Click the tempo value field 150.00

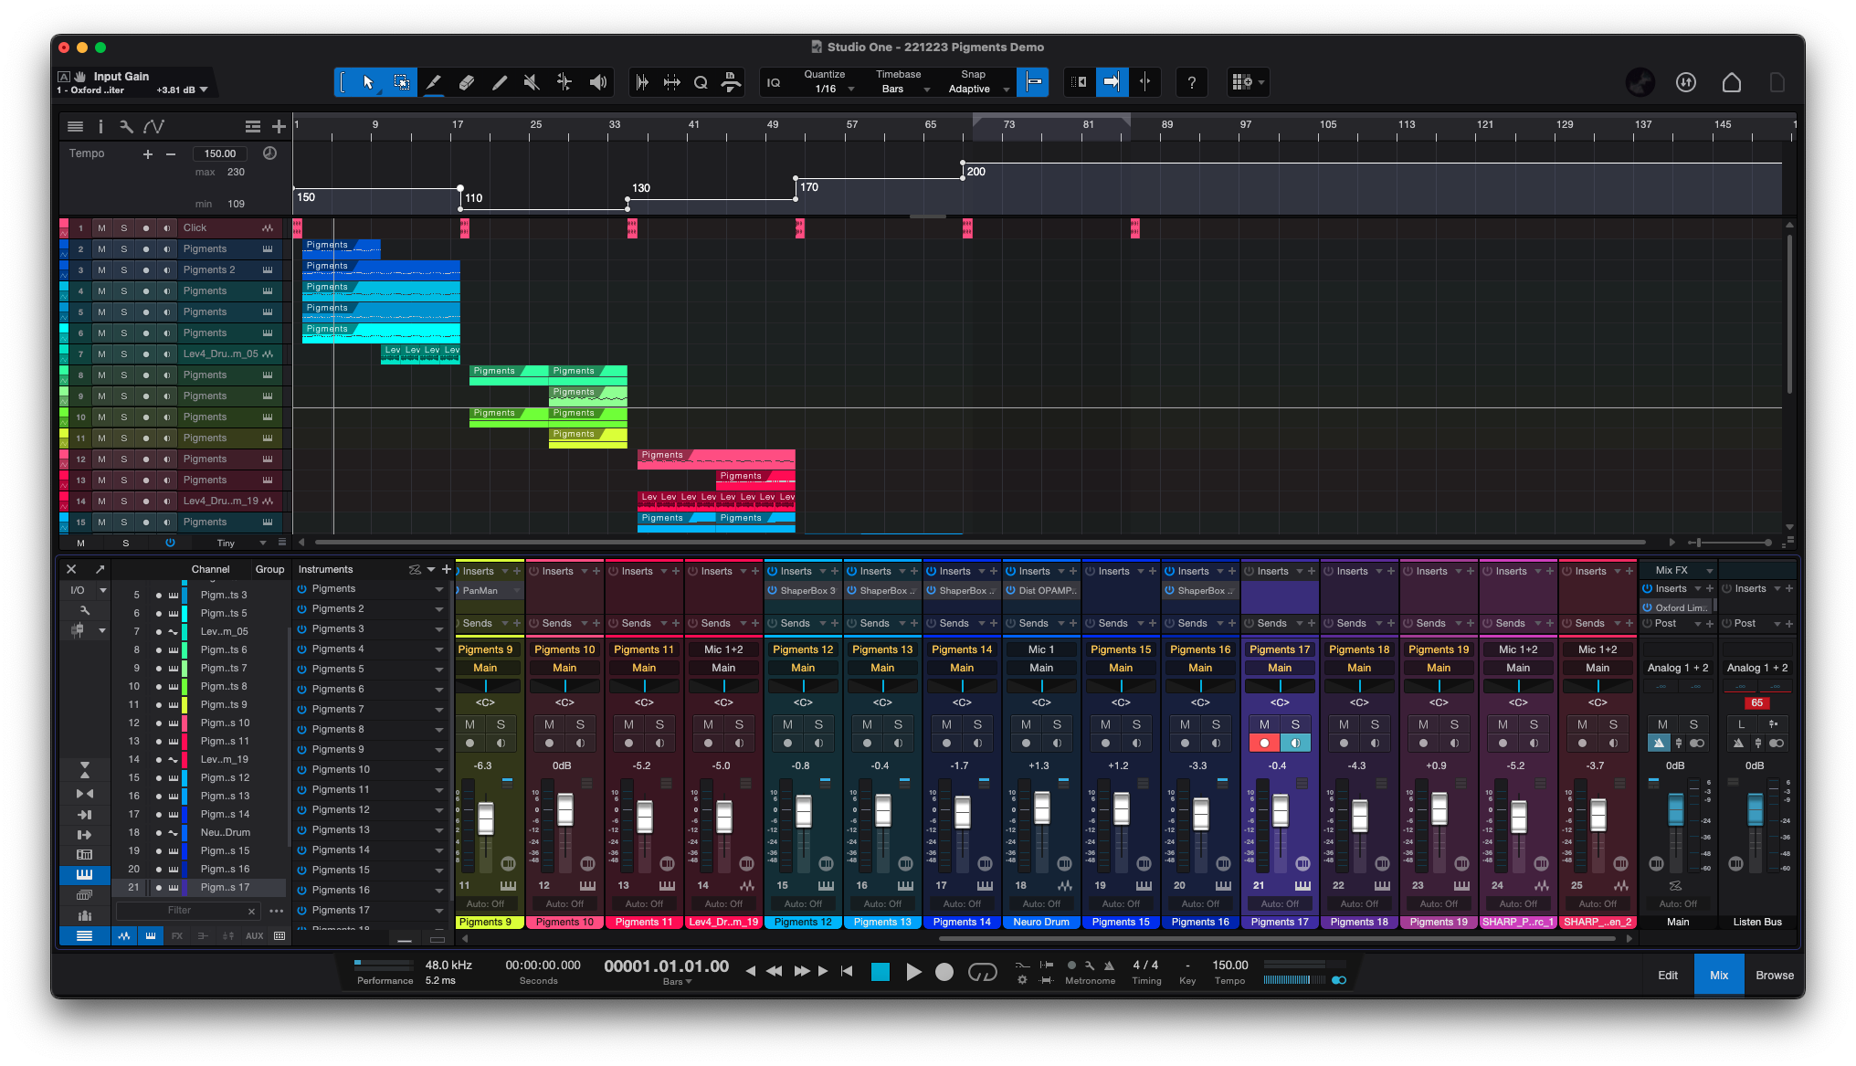click(x=220, y=153)
